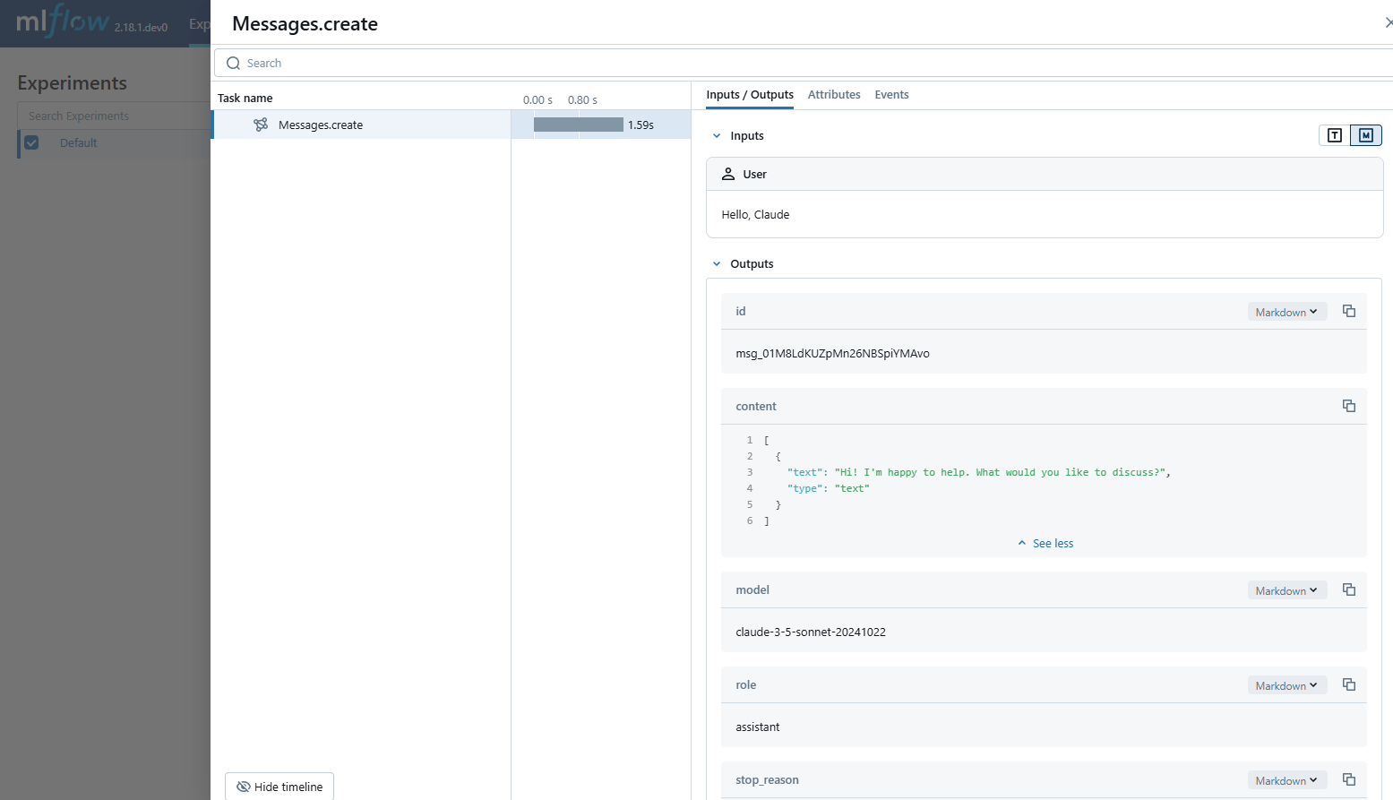Select the Messages.create span icon

coord(260,125)
